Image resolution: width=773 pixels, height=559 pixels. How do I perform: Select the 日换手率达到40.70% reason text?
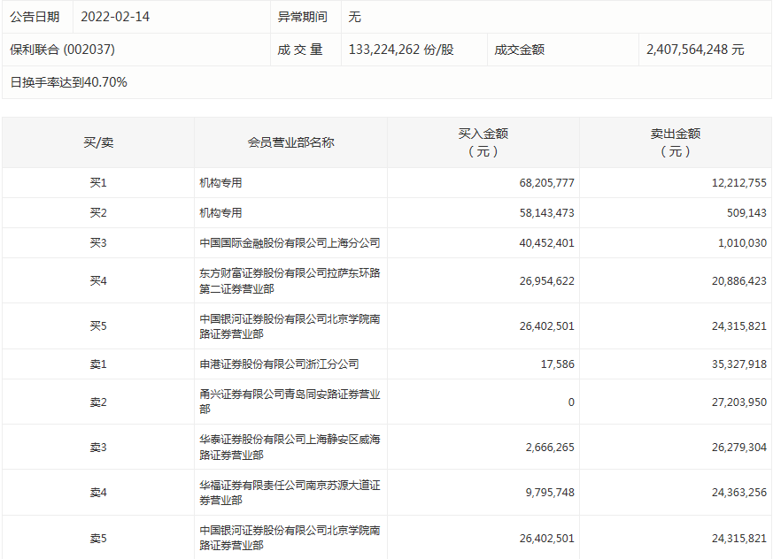pyautogui.click(x=68, y=82)
